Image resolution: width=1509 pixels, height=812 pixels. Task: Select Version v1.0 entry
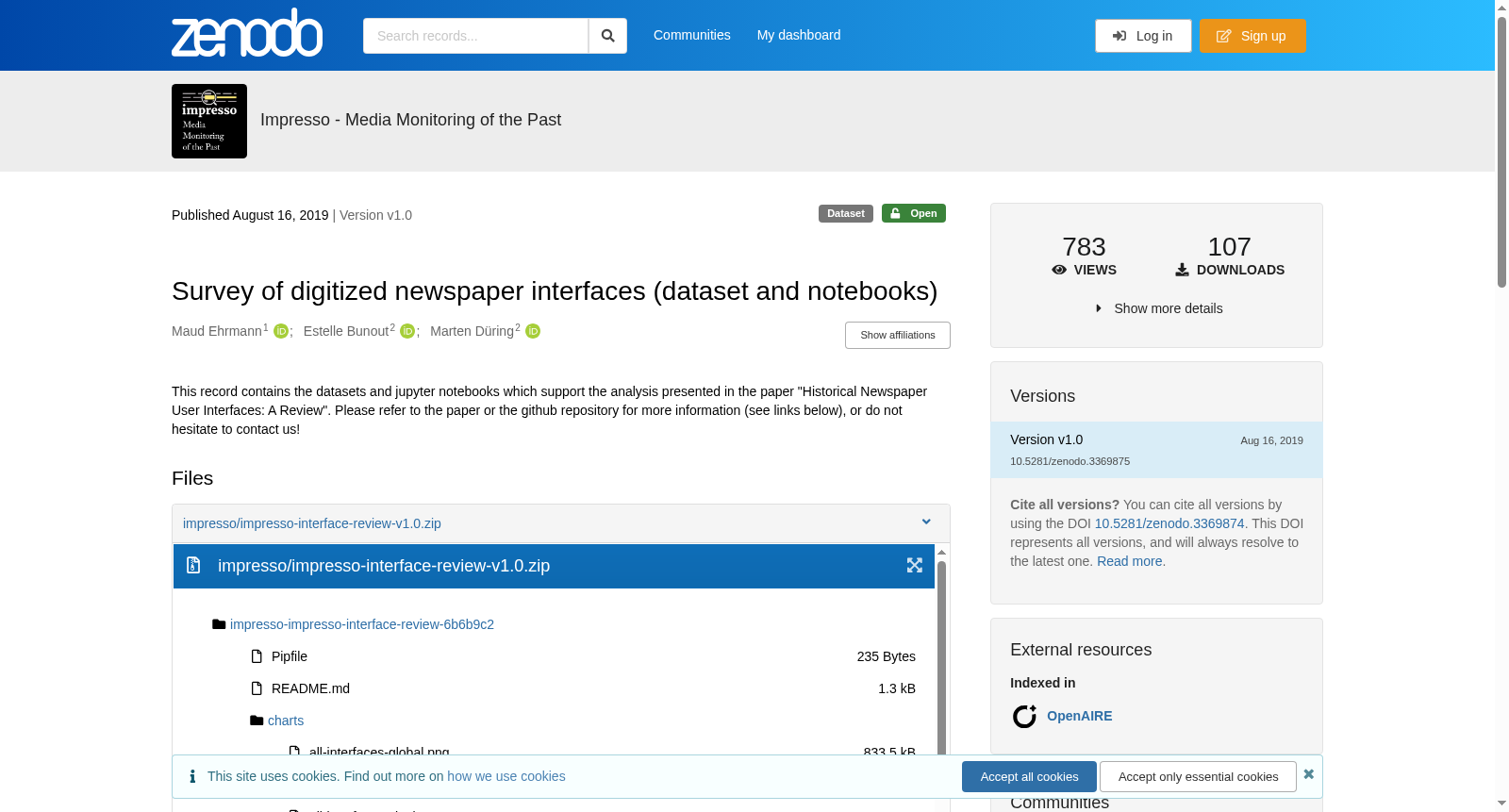(1156, 450)
